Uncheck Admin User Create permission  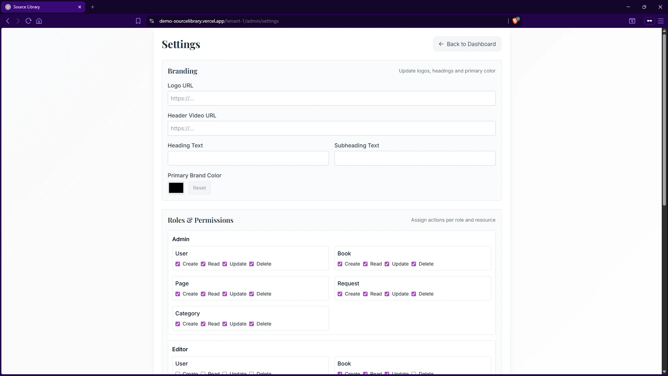pyautogui.click(x=178, y=264)
